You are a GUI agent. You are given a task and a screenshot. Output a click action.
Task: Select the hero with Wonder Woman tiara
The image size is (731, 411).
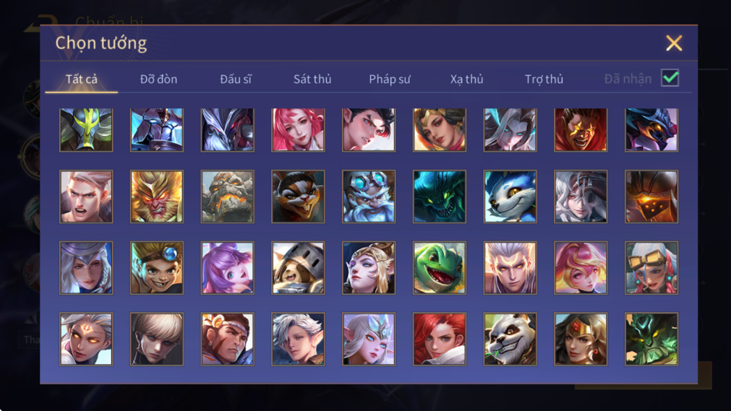point(581,339)
